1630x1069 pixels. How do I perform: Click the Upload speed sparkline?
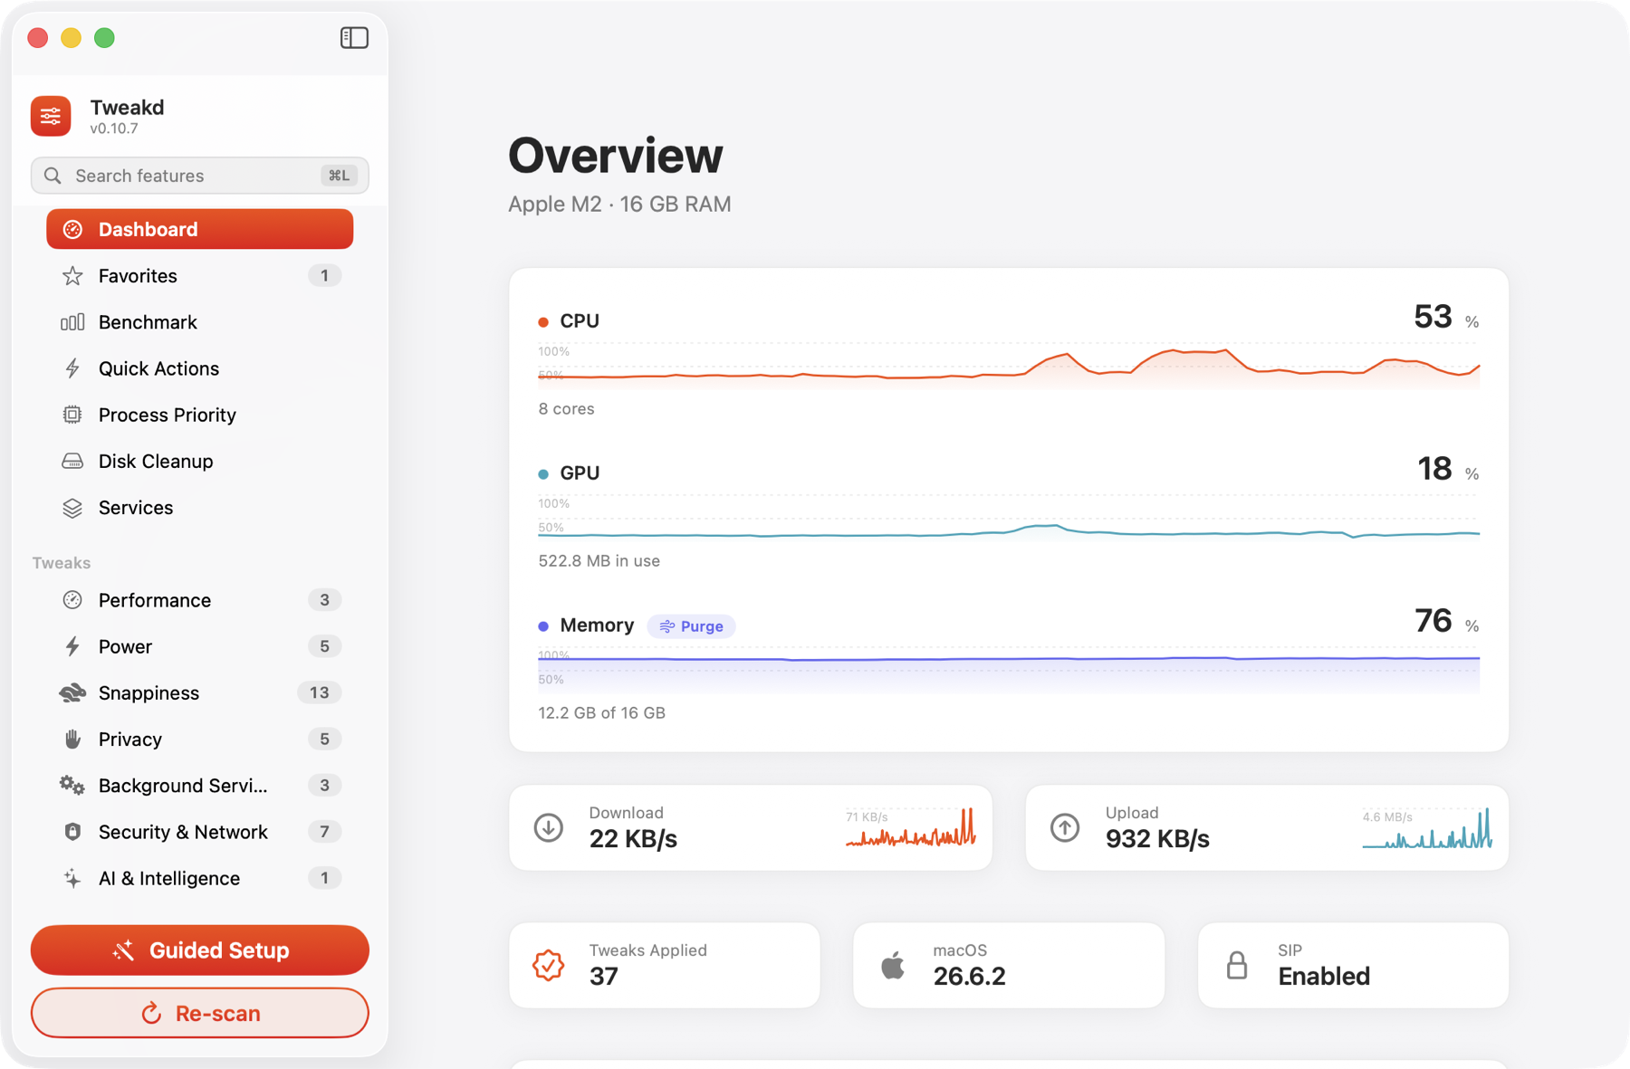click(x=1427, y=827)
